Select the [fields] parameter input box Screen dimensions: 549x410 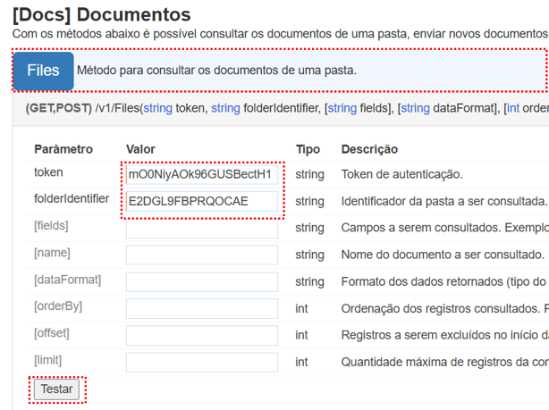pyautogui.click(x=202, y=229)
